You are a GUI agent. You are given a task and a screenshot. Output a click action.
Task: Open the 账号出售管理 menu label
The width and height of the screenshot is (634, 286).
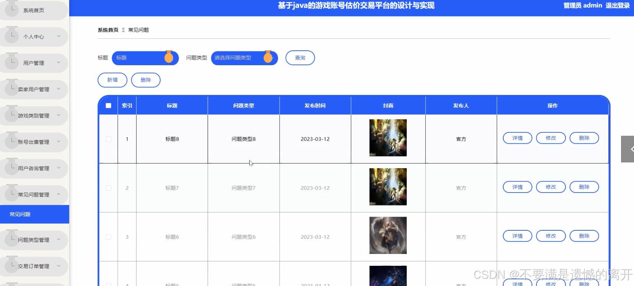tap(34, 142)
